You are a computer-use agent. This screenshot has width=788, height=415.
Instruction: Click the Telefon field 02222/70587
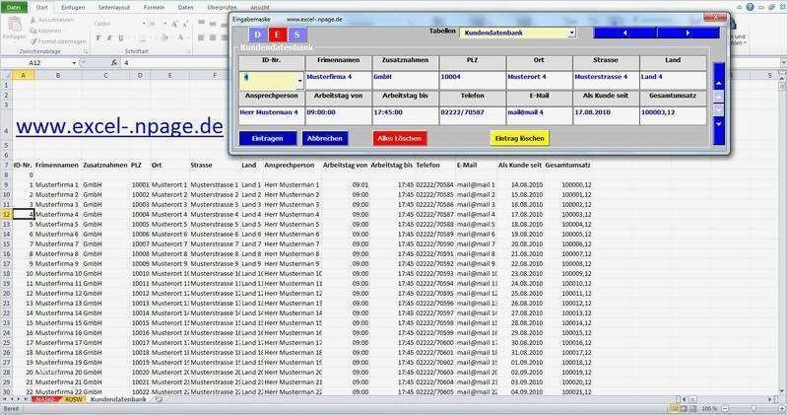472,115
